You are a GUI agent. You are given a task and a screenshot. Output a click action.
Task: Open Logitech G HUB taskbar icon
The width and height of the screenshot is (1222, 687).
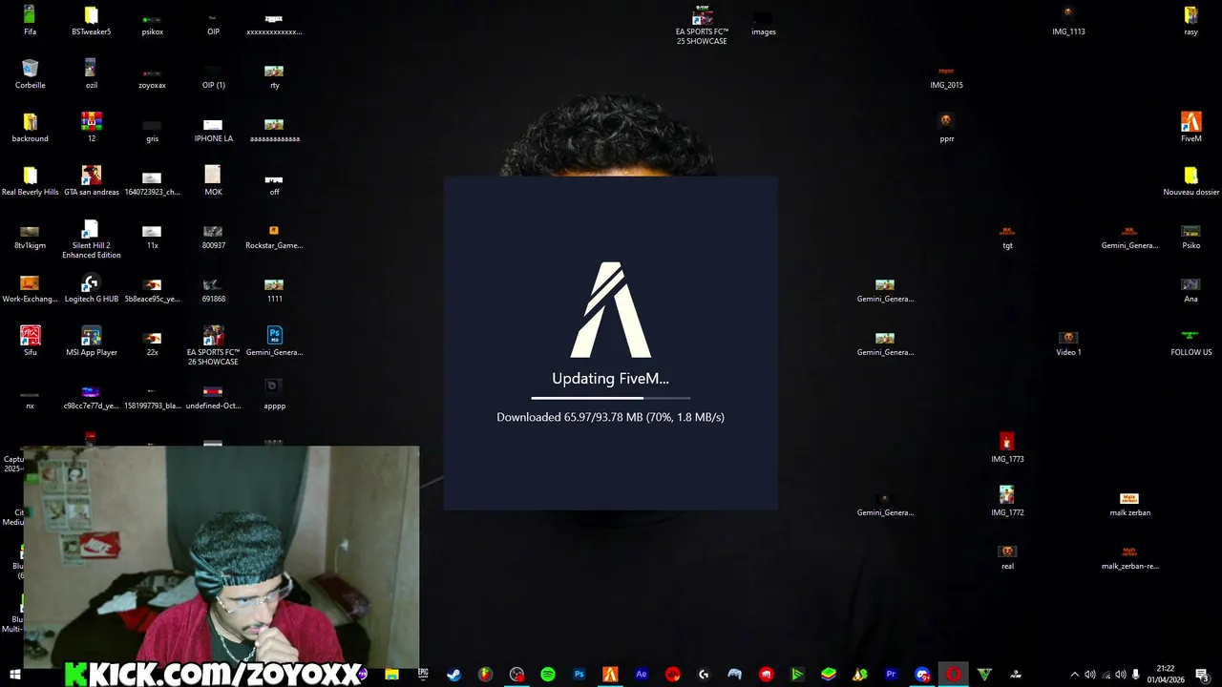tap(704, 674)
